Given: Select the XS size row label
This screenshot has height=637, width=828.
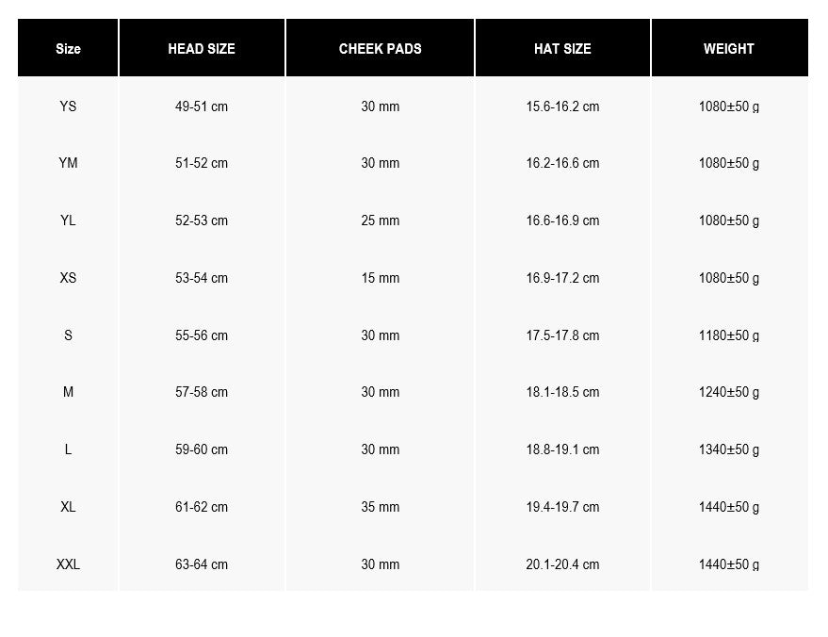Looking at the screenshot, I should (x=68, y=278).
